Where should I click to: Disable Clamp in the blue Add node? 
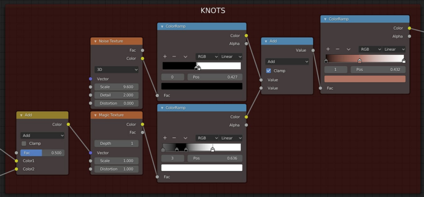[x=269, y=71]
